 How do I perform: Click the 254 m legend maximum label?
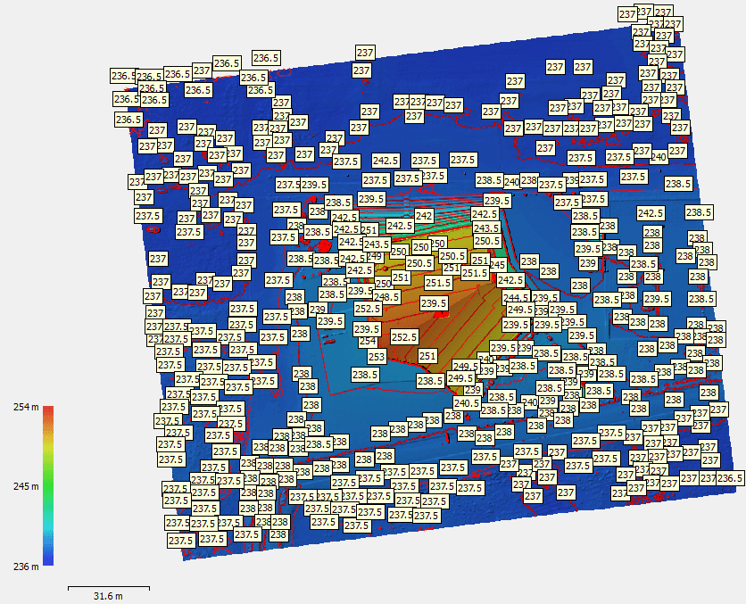(24, 408)
